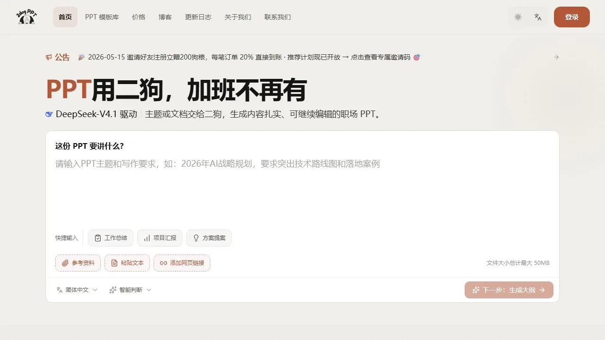Image resolution: width=605 pixels, height=340 pixels.
Task: Open 关于我们 nav item
Action: coord(238,17)
